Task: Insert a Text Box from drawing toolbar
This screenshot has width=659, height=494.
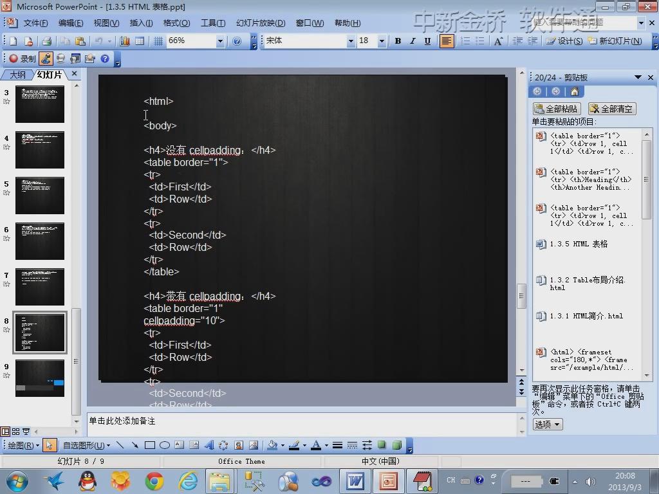Action: tap(180, 445)
